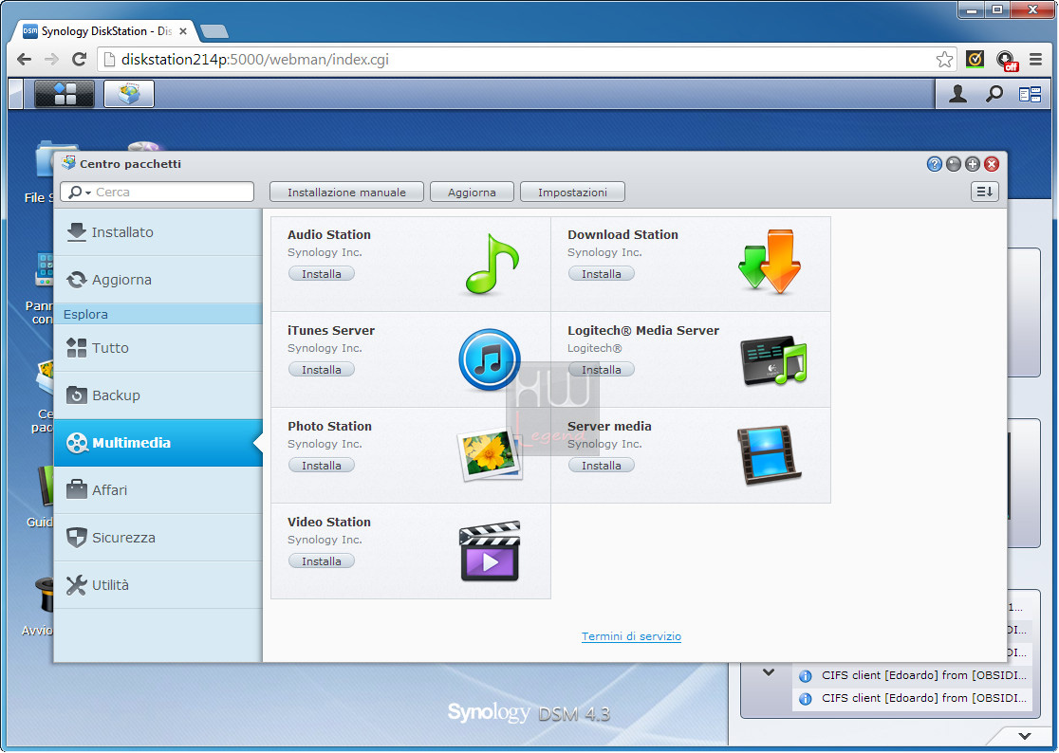This screenshot has height=753, width=1059.
Task: Click the iTunes Server blue icon
Action: tap(490, 359)
